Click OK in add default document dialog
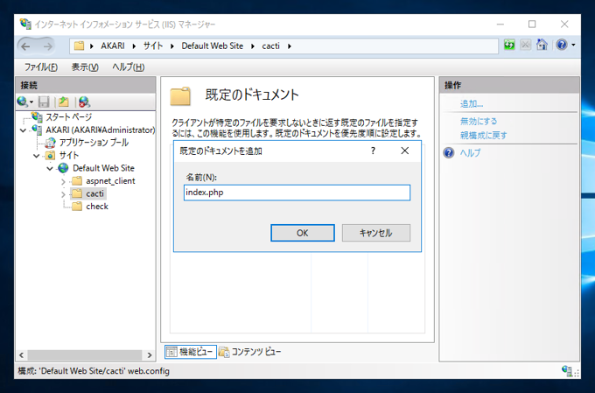Screen dimensions: 595x393 (x=303, y=233)
